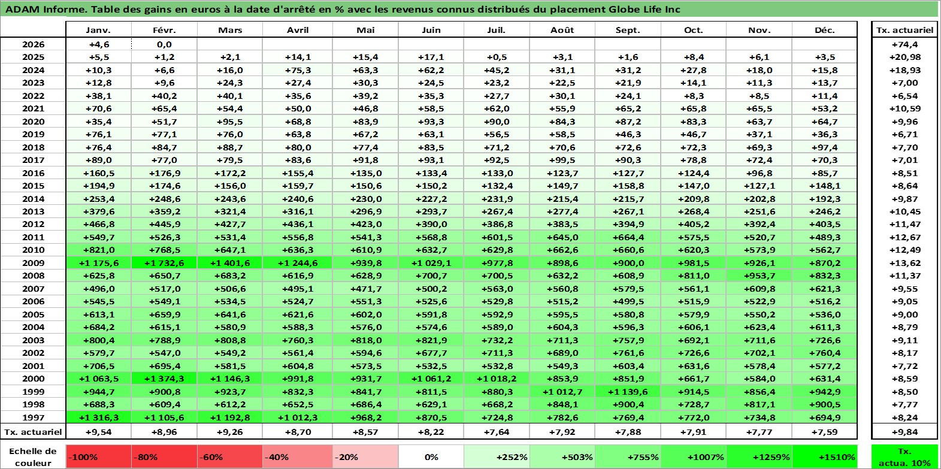Select the 2016 row label
The width and height of the screenshot is (941, 469).
tap(34, 173)
